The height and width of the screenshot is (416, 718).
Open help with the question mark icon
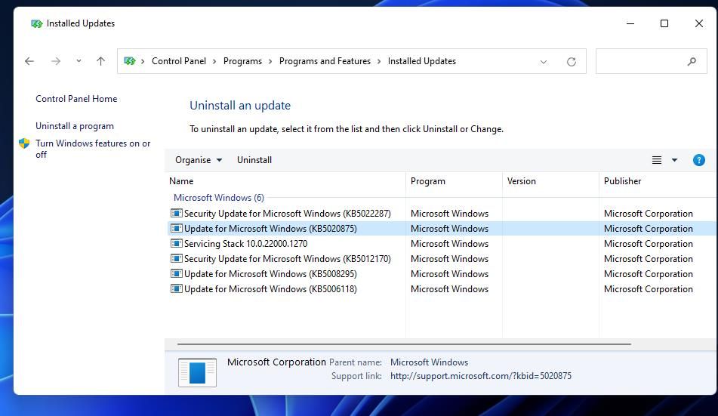[x=699, y=160]
